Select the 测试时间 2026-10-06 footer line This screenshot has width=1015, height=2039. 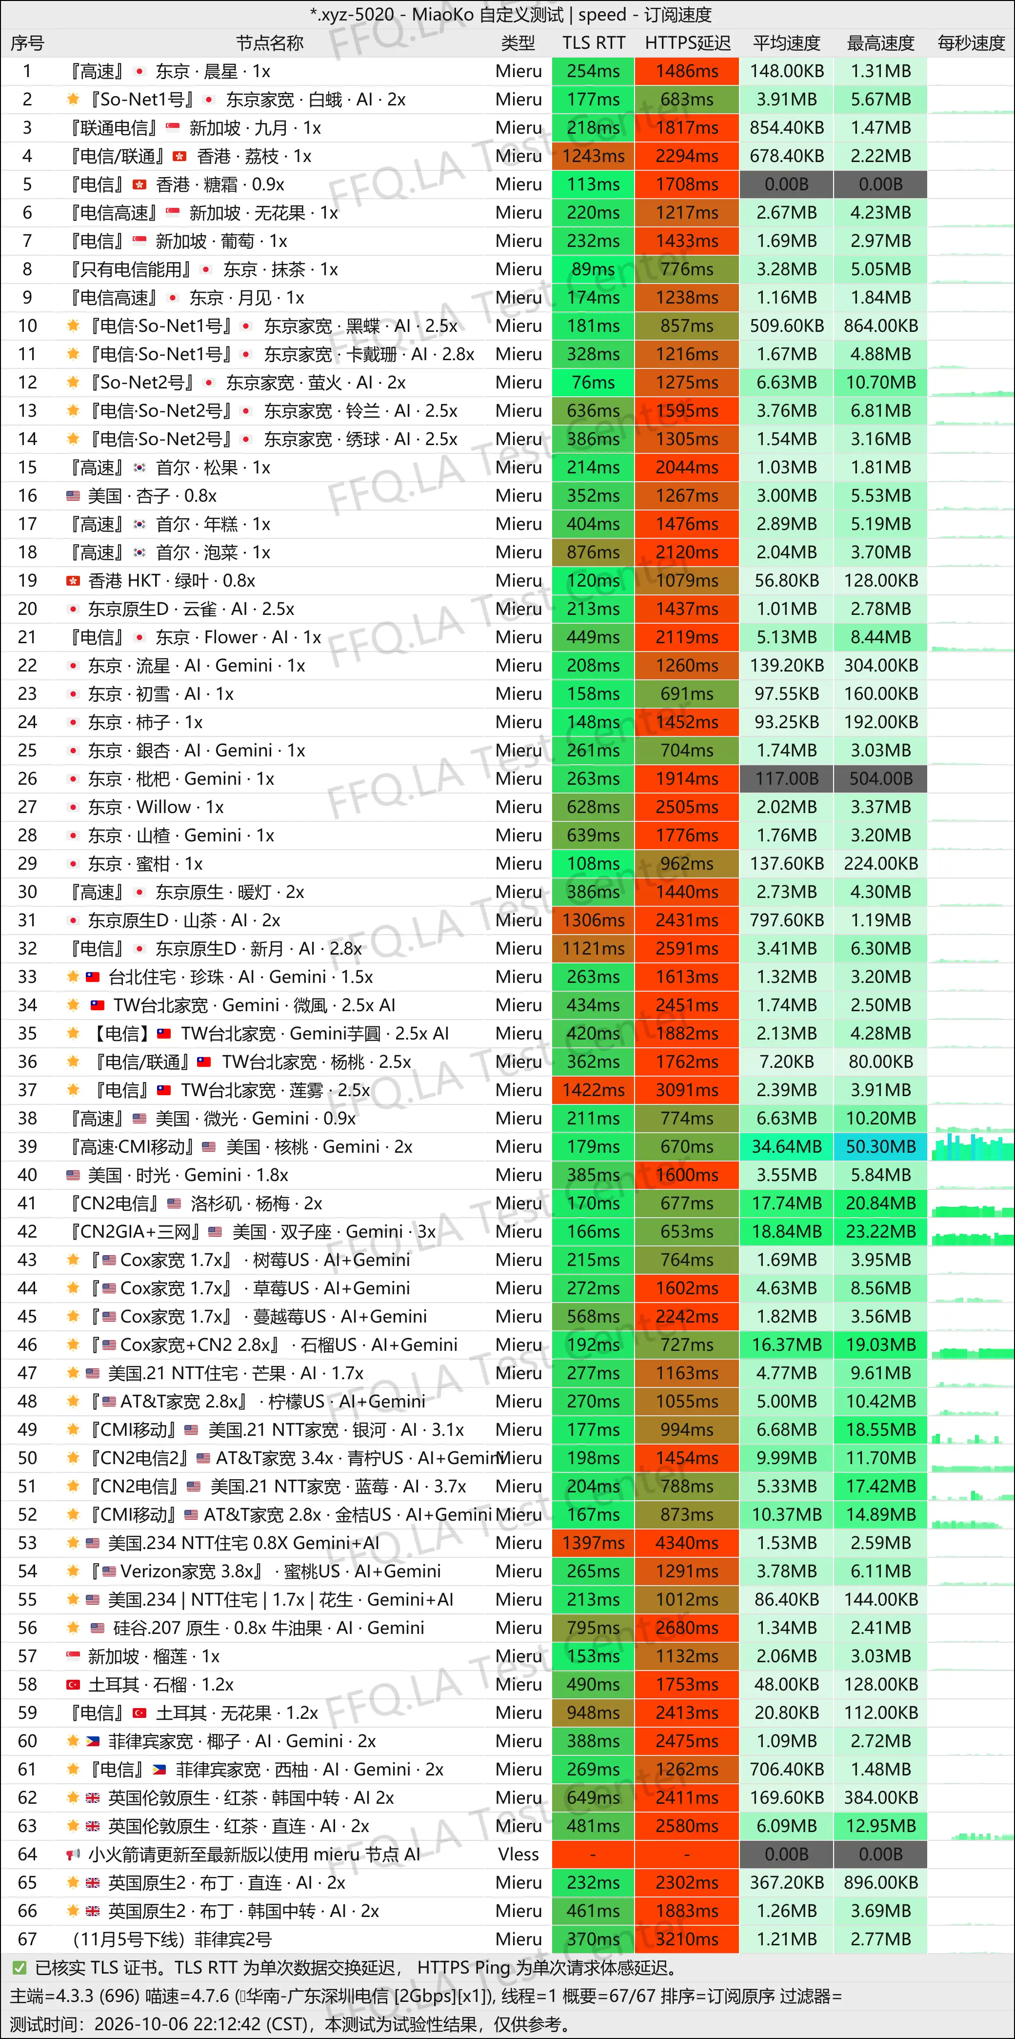pos(290,2025)
